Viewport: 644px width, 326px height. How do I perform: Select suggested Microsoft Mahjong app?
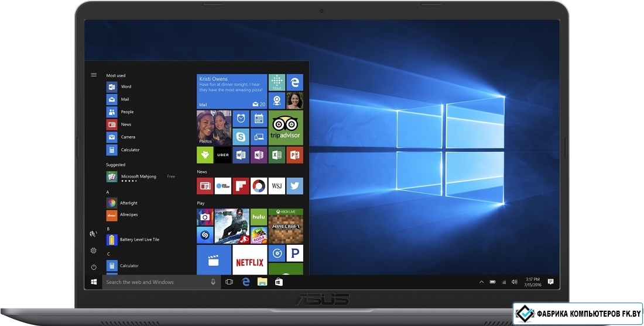pyautogui.click(x=138, y=177)
